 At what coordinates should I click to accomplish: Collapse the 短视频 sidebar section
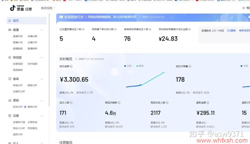point(42,58)
